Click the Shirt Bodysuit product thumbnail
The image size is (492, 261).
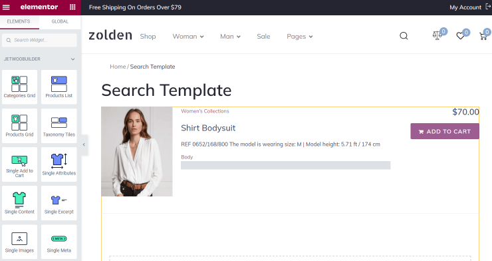137,151
